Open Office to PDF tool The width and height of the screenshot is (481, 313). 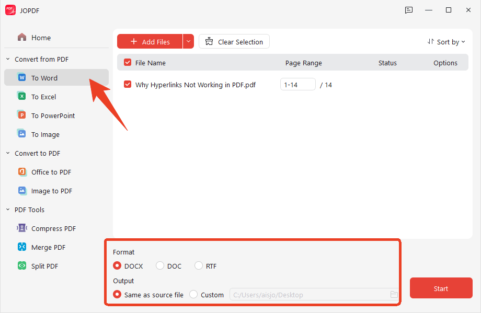pos(56,172)
